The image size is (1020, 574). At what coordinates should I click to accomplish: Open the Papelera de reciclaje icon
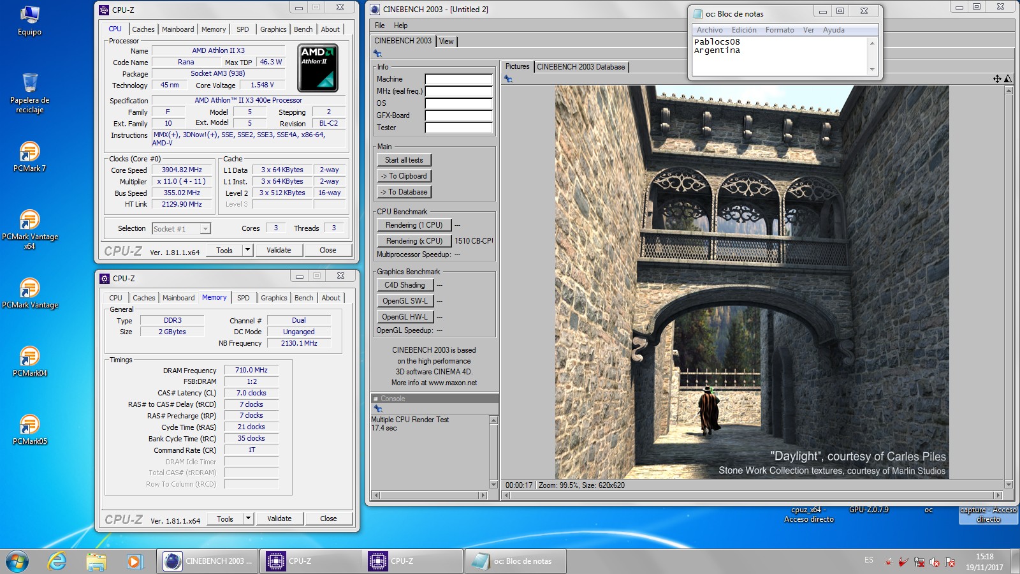pos(29,92)
